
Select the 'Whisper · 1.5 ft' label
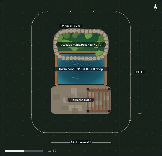click(x=71, y=26)
